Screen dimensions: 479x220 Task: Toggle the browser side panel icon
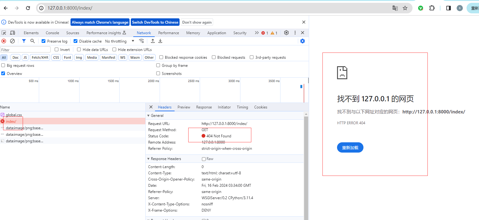(x=449, y=8)
